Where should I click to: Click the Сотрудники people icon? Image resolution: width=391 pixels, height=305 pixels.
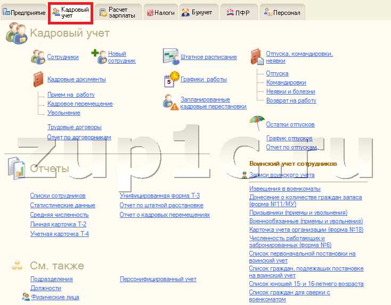point(38,57)
